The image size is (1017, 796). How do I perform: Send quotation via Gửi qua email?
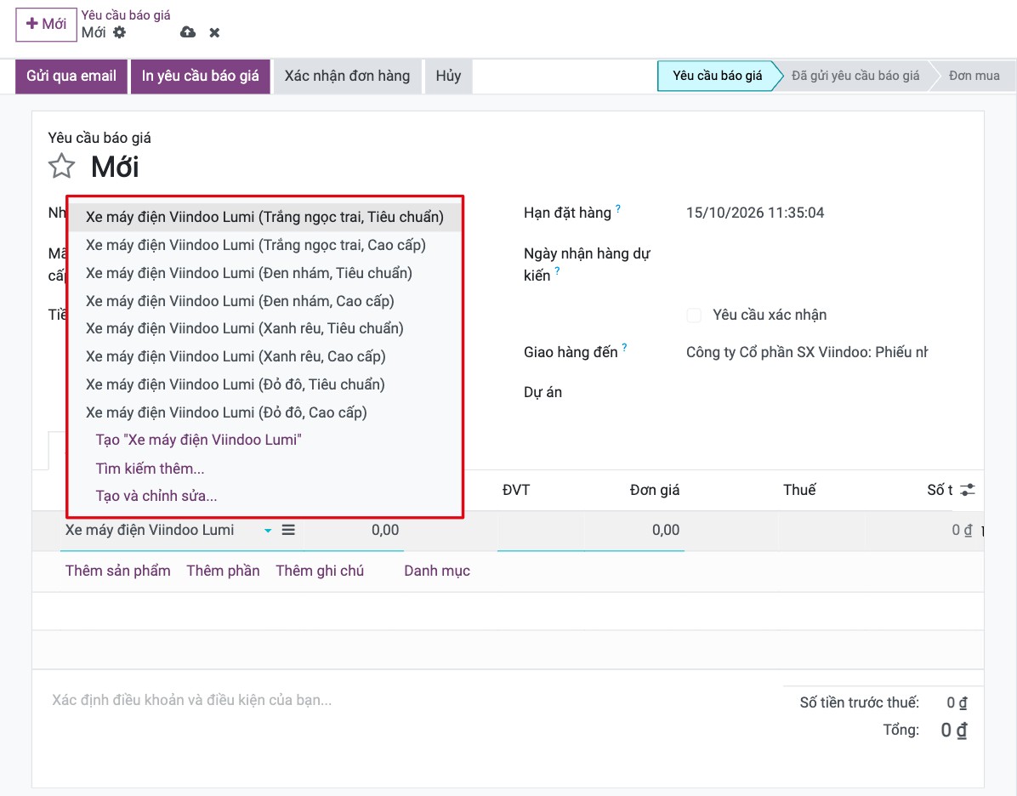71,76
